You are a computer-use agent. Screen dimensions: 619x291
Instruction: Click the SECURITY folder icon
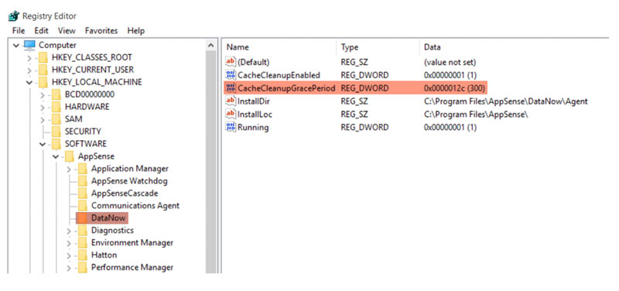pos(56,132)
